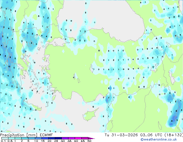This screenshot has height=142, width=183.
Task: Click the date 'Tu 31-03-2026' text
Action: pos(121,135)
